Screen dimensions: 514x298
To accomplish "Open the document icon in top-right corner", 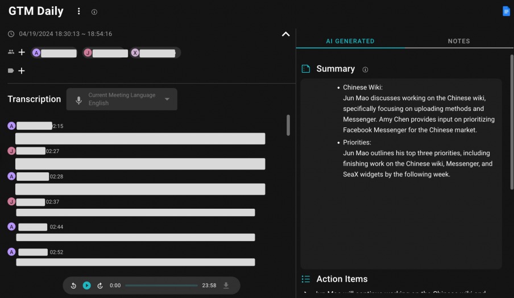I will click(506, 11).
